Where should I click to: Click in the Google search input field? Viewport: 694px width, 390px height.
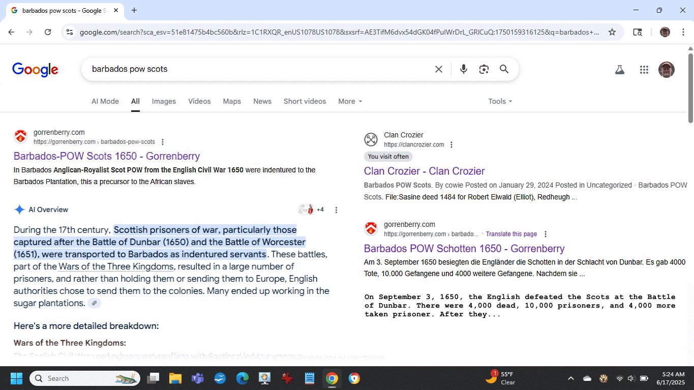pos(254,69)
